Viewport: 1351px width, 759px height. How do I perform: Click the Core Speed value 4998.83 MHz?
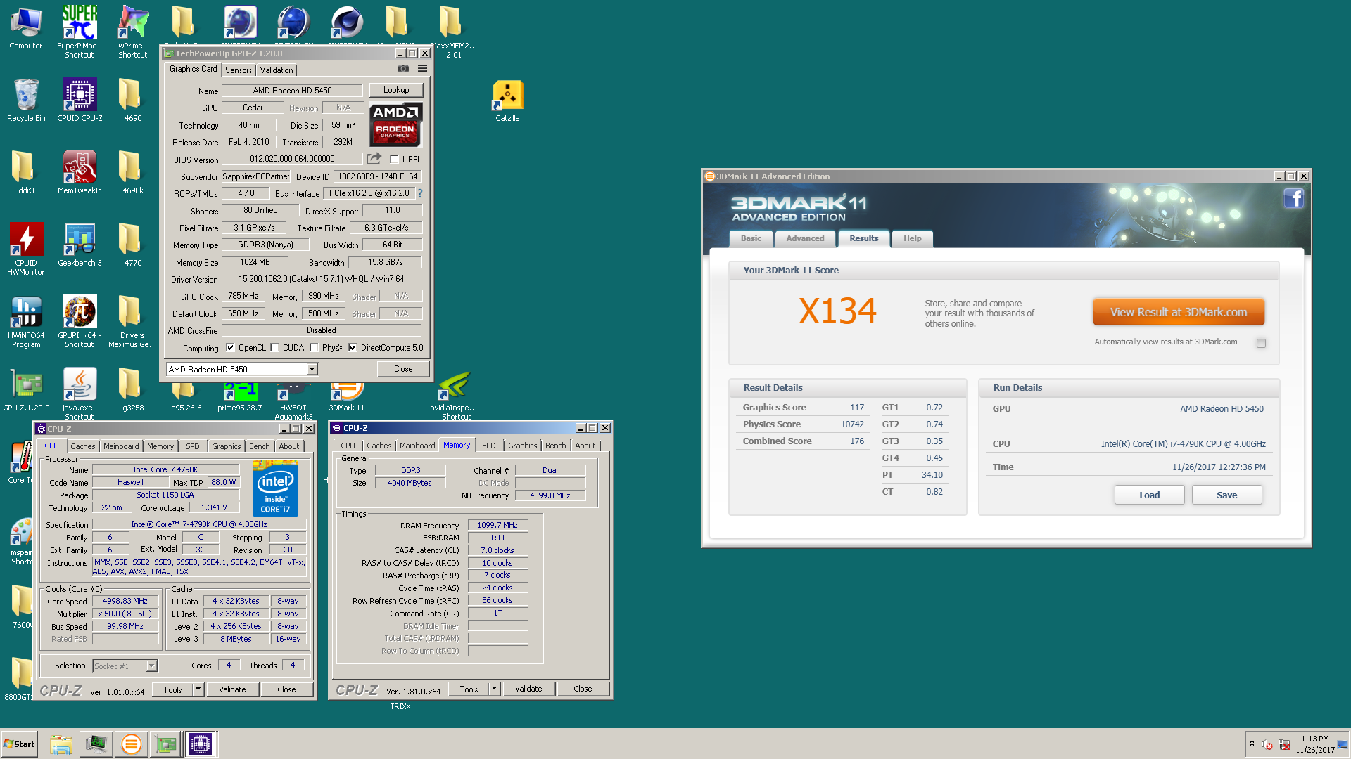[x=125, y=601]
